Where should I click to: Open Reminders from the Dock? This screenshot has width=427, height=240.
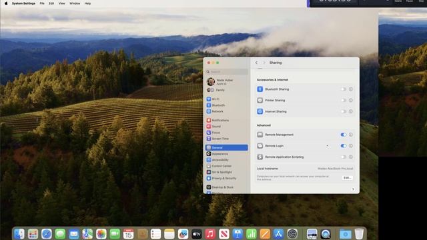pyautogui.click(x=155, y=234)
